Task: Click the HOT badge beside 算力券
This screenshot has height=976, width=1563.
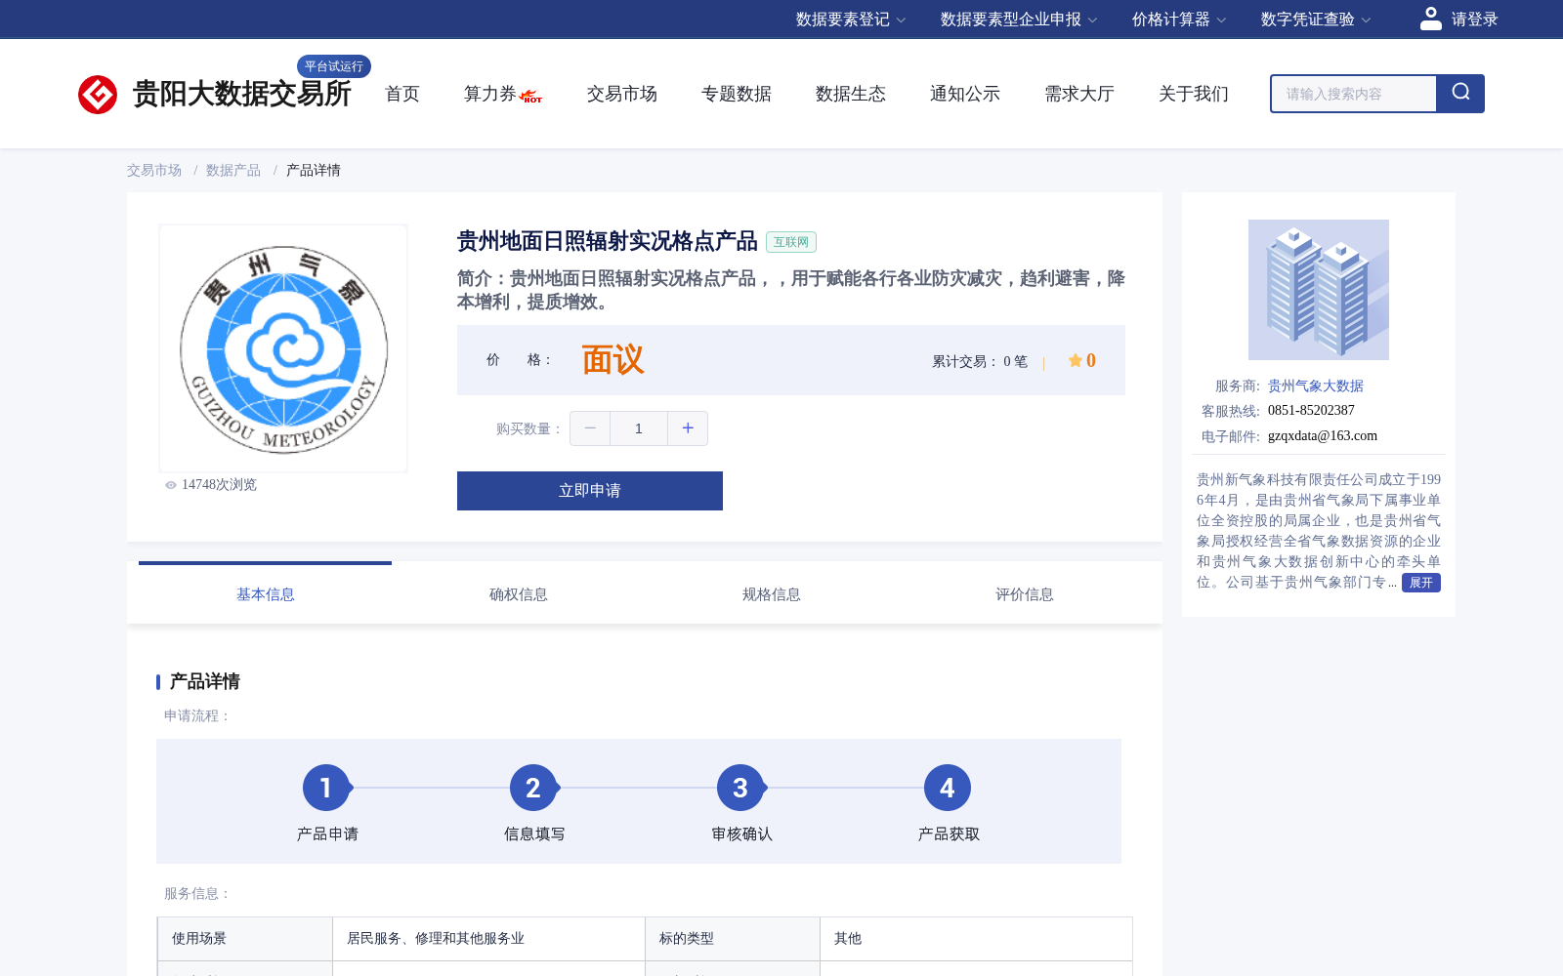Action: [x=531, y=97]
